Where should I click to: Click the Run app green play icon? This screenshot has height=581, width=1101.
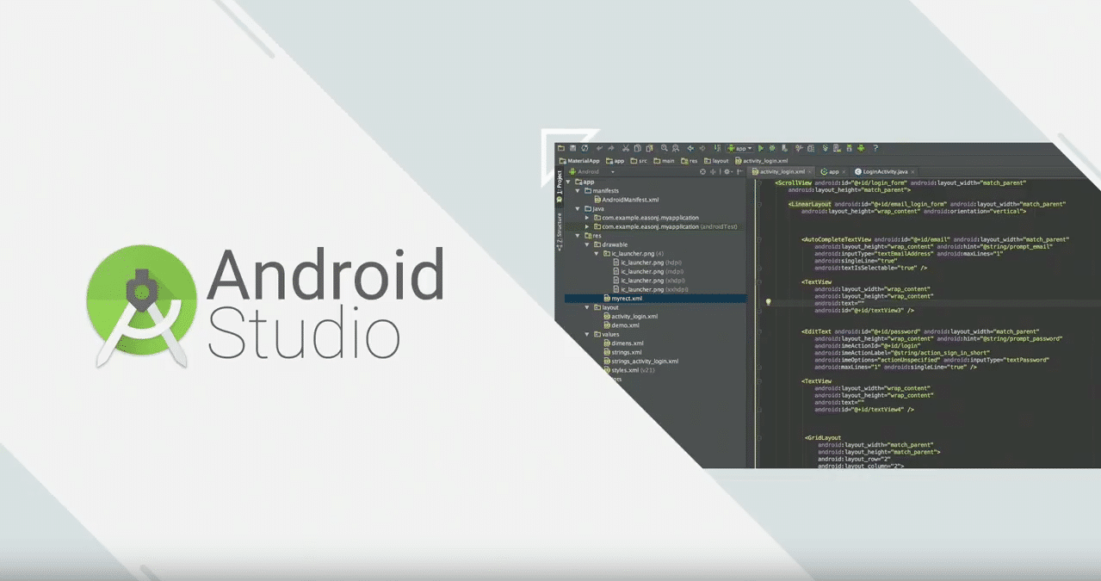click(761, 148)
